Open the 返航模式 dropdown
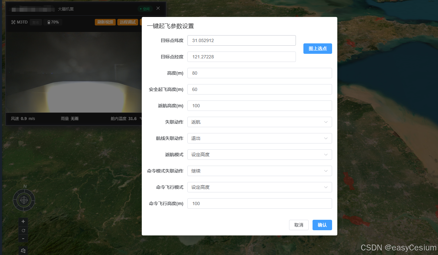The width and height of the screenshot is (438, 255). pyautogui.click(x=260, y=155)
